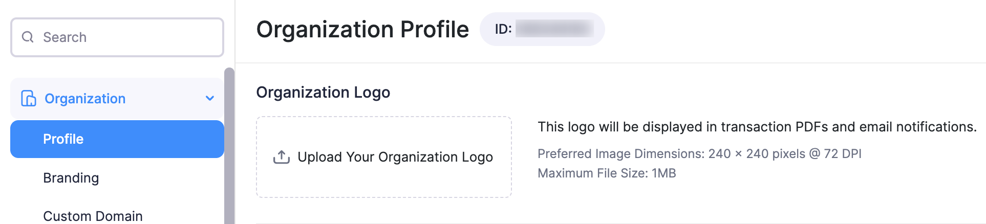
Task: Click the organization ID badge
Action: 542,29
